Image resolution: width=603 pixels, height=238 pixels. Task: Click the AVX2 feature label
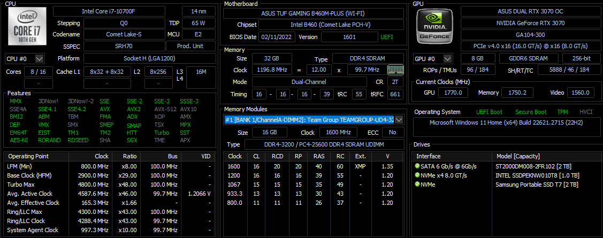click(134, 109)
